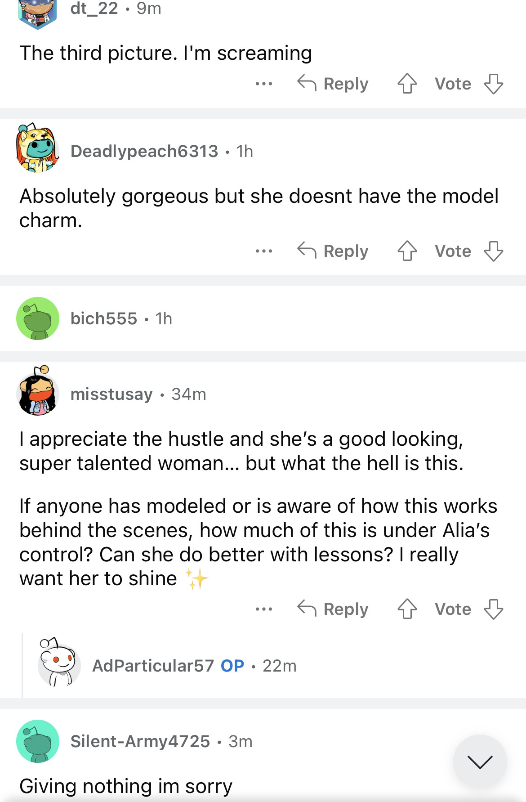Upvote misstusay's comment about Alia
Viewport: 526px width, 802px height.
pyautogui.click(x=407, y=609)
